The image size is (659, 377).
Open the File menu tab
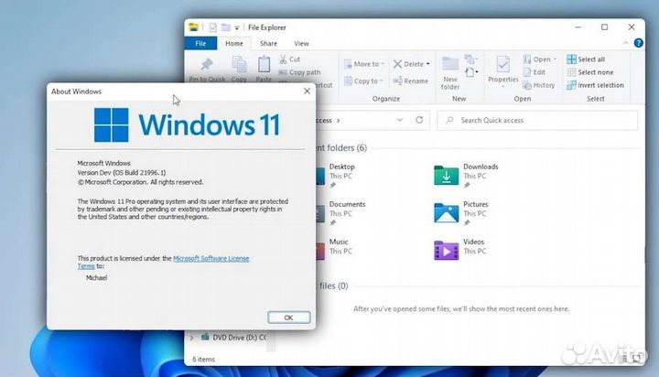coord(200,43)
